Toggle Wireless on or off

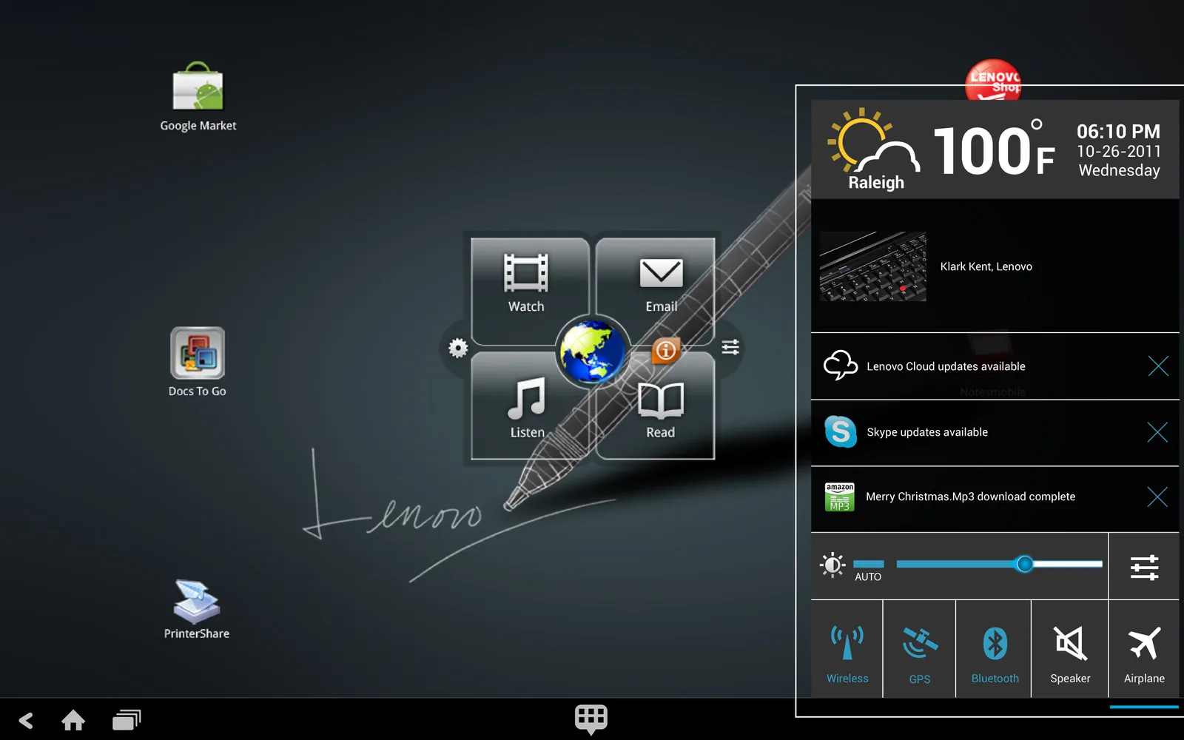pos(847,649)
